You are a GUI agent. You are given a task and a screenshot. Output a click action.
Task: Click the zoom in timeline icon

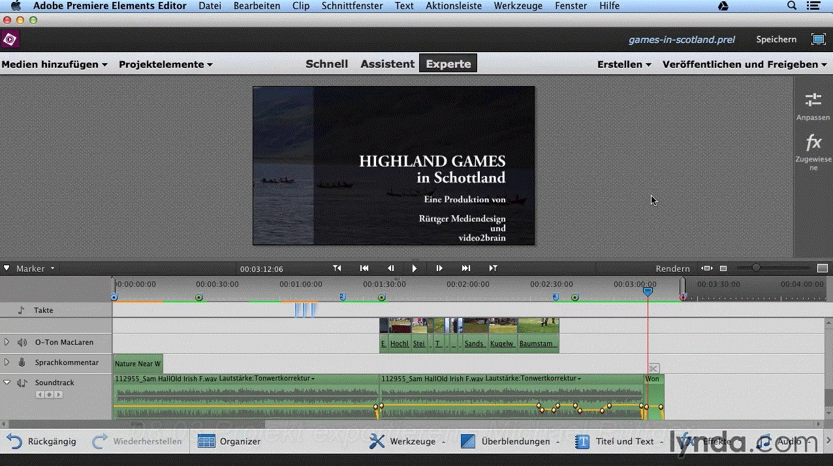click(x=823, y=268)
